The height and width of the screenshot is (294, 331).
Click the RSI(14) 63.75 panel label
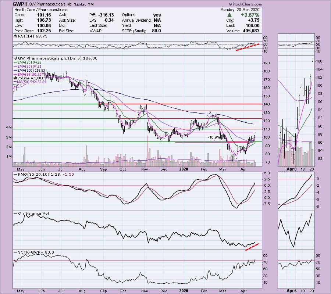pos(33,36)
